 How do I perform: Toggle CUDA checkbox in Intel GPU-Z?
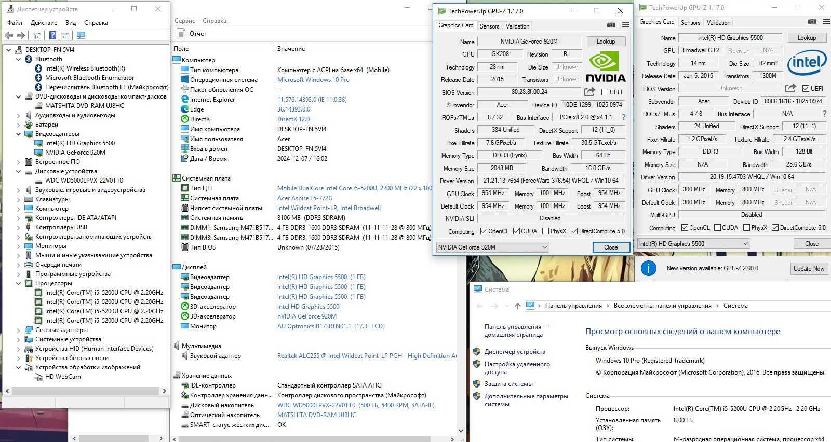tap(717, 228)
